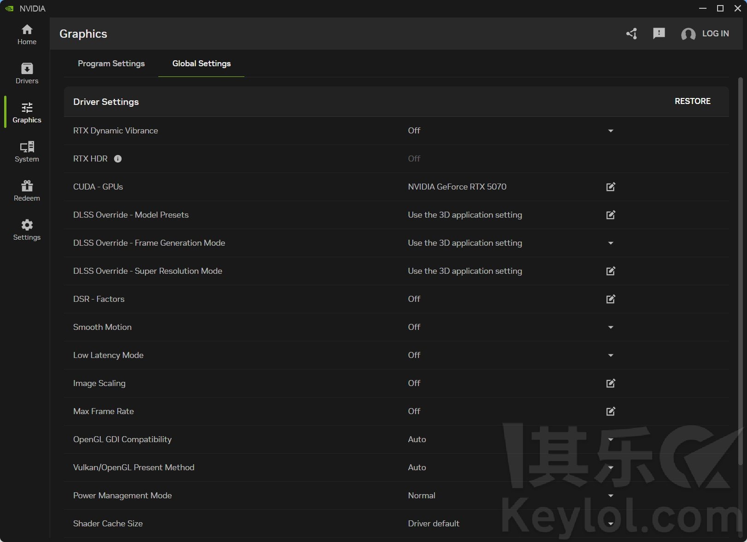Open the Home section in sidebar
The width and height of the screenshot is (747, 542).
coord(27,35)
